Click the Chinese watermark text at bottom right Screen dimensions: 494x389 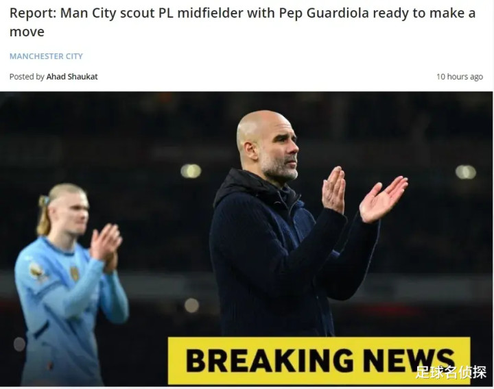[x=451, y=373]
